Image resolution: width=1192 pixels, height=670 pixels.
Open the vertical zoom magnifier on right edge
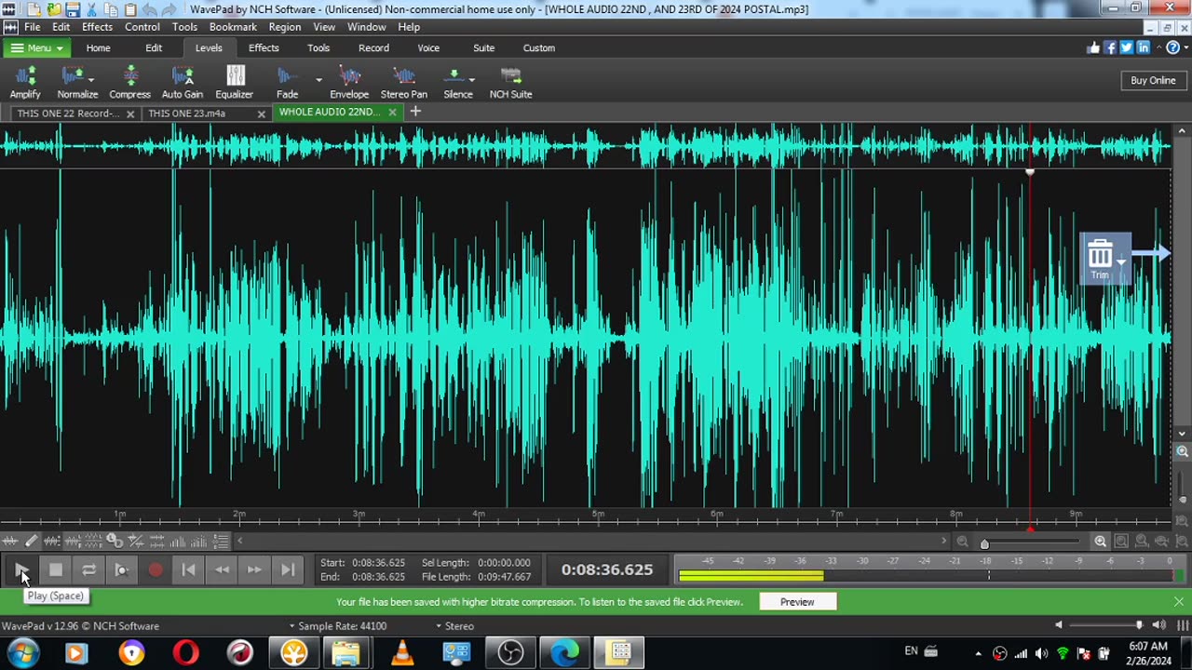point(1182,451)
